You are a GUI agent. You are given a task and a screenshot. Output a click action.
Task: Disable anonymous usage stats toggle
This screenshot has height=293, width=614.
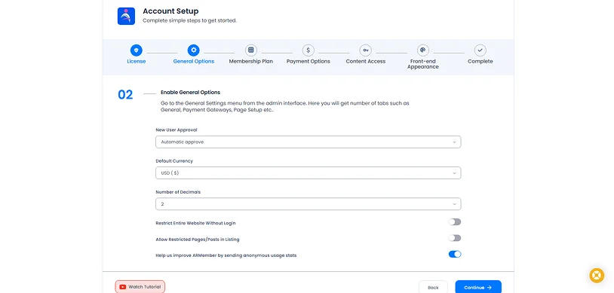tap(455, 254)
